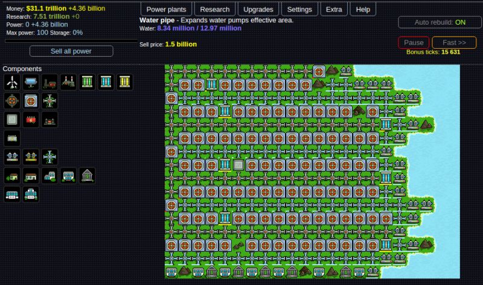Select the small green-roof house office
The width and height of the screenshot is (483, 285).
pos(12,176)
